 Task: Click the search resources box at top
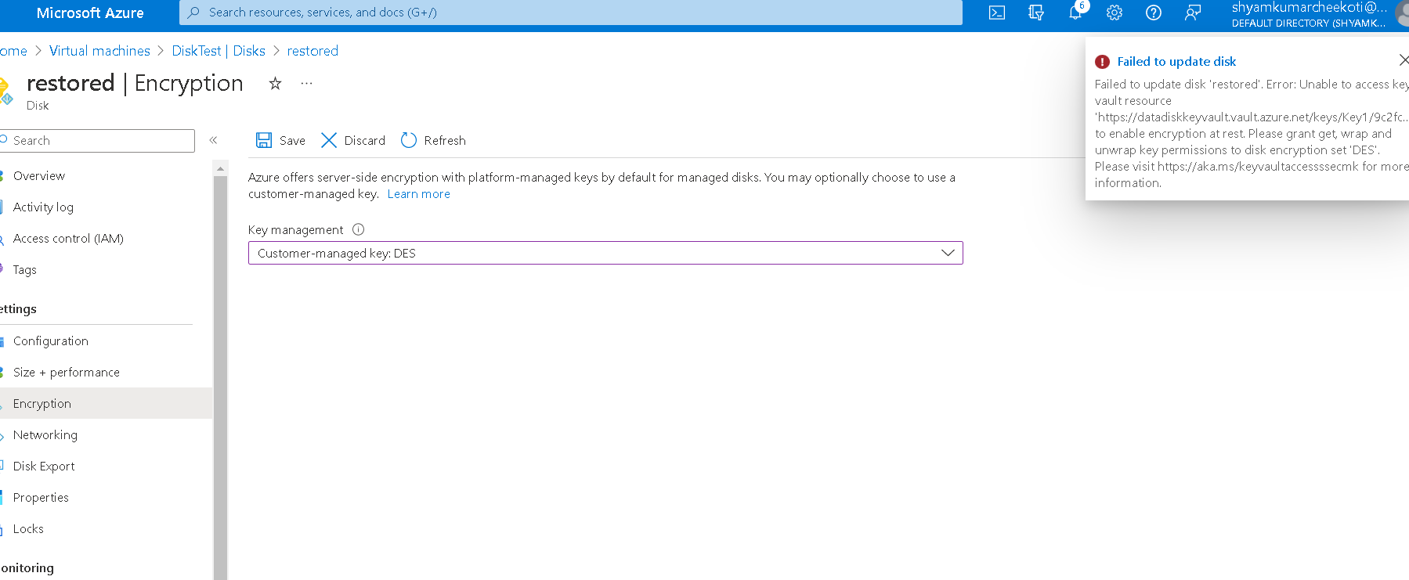tap(571, 13)
